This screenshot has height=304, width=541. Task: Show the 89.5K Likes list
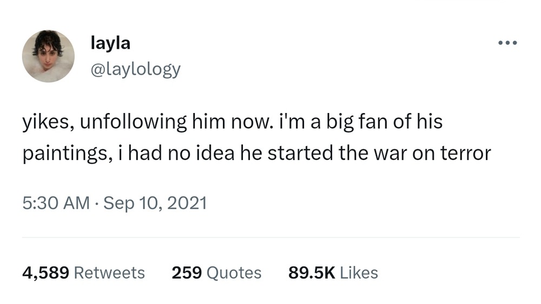[x=333, y=273]
